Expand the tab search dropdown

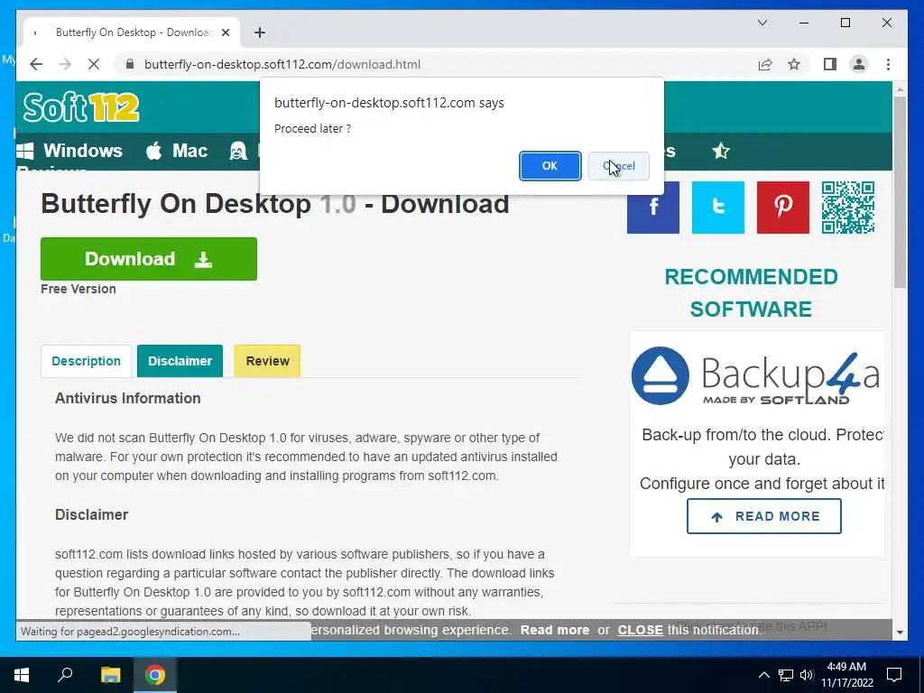[762, 23]
